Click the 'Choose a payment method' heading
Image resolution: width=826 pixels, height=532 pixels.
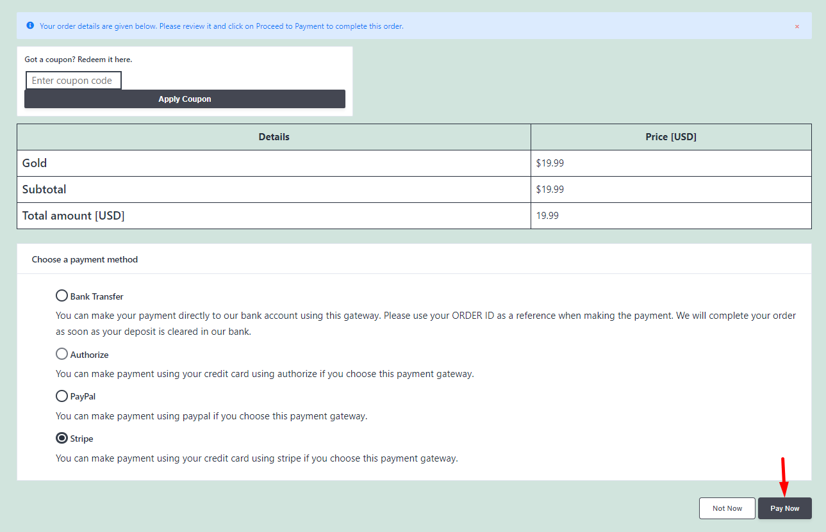point(85,259)
